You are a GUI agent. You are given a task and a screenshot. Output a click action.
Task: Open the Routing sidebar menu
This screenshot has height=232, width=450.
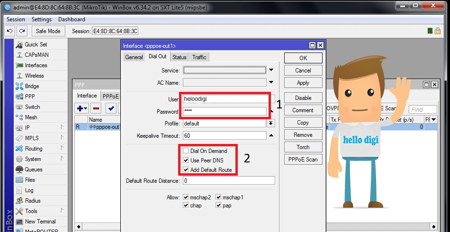[x=33, y=149]
